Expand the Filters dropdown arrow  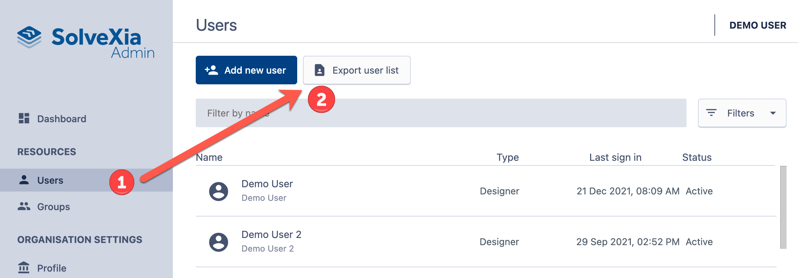773,113
